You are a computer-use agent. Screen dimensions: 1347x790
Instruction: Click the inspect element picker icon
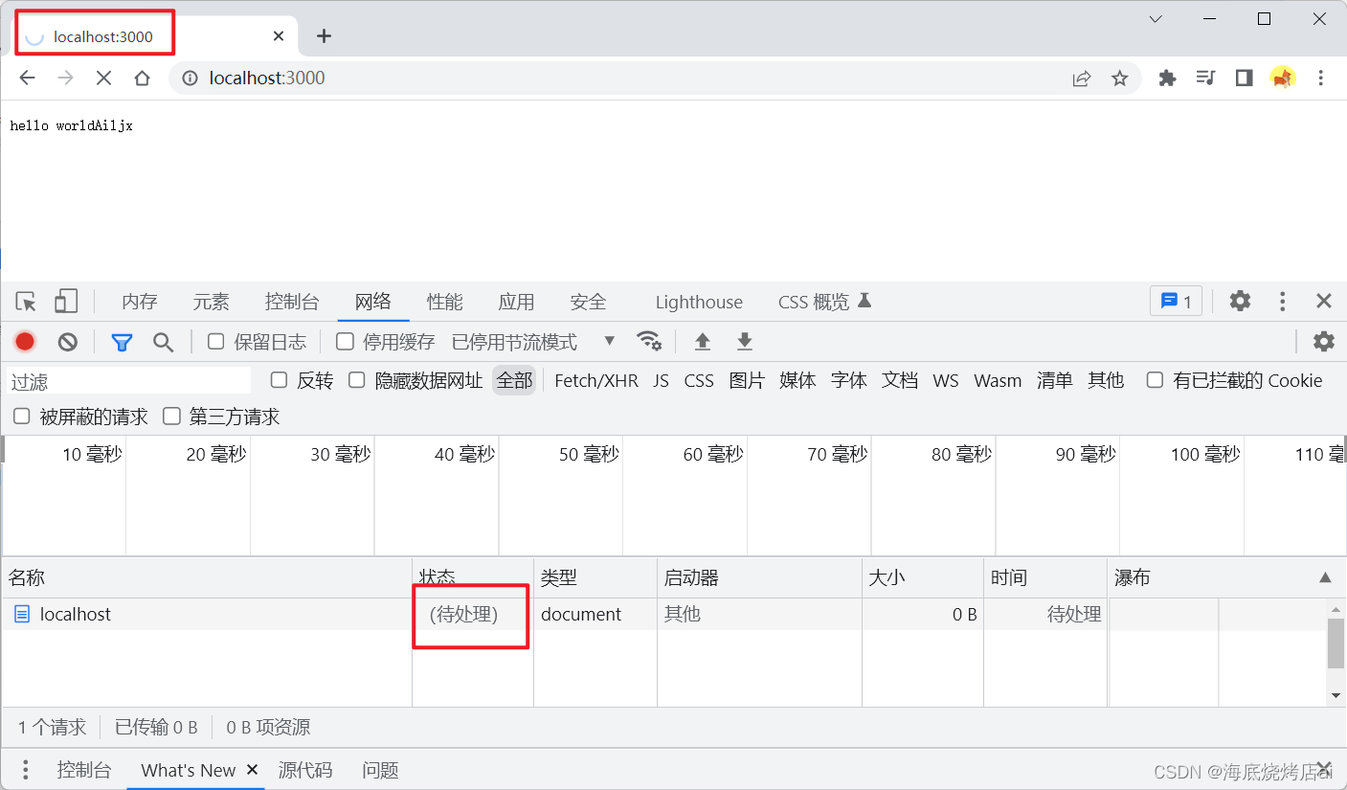coord(27,302)
